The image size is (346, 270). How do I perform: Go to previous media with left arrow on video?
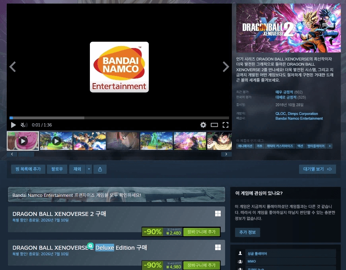(x=13, y=67)
